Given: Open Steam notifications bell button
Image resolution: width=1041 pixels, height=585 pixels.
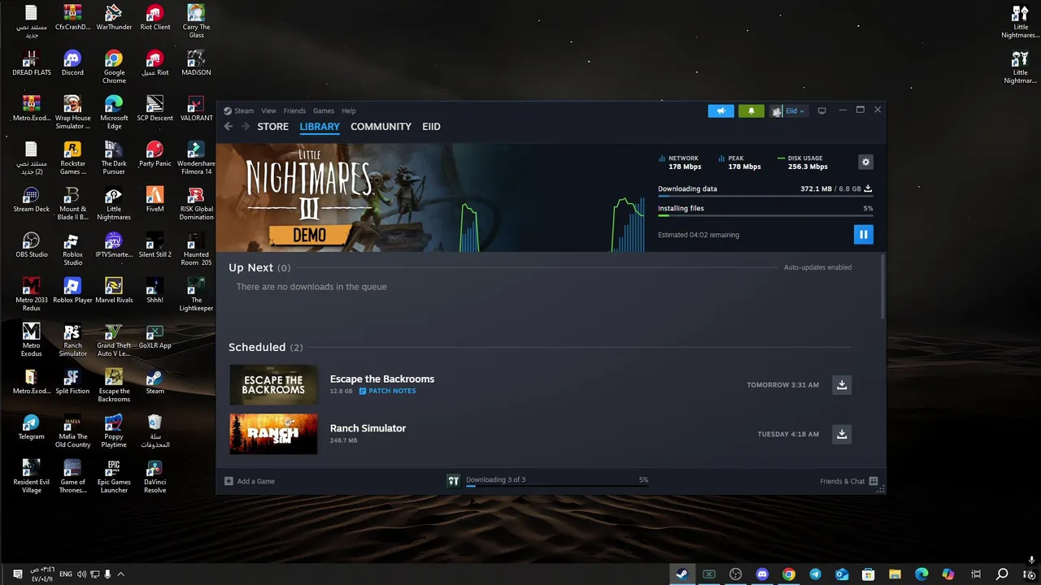Looking at the screenshot, I should tap(751, 110).
